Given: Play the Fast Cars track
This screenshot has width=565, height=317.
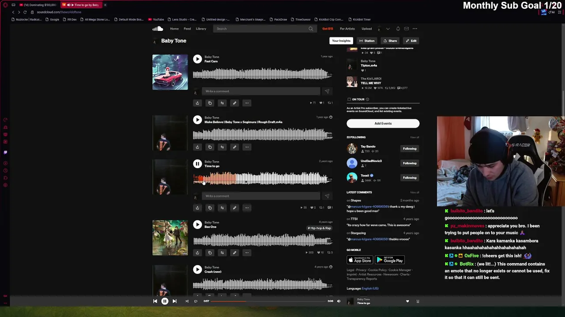Looking at the screenshot, I should coord(197,59).
